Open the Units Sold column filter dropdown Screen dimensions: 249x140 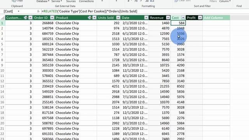point(118,17)
